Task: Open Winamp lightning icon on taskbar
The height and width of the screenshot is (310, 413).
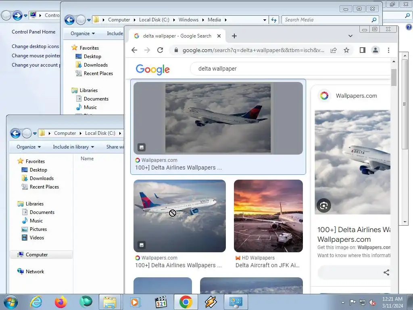Action: (211, 302)
